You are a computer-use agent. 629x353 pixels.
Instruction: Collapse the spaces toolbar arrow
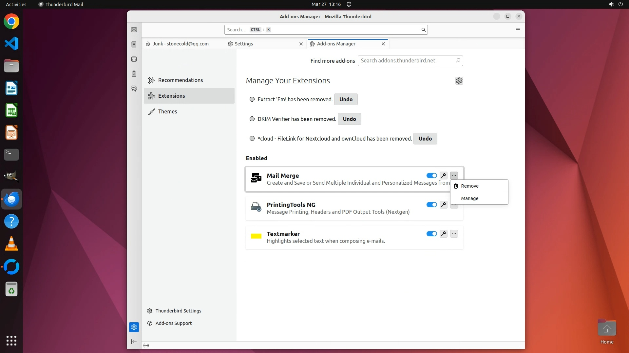134,342
